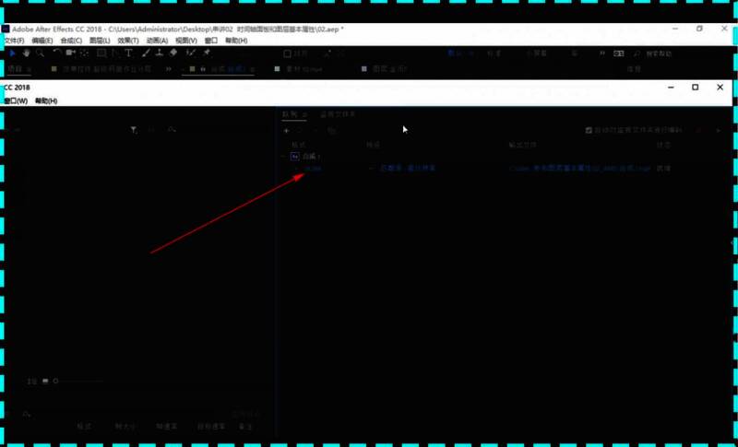Collapse the 合成1 queue item

pyautogui.click(x=284, y=157)
